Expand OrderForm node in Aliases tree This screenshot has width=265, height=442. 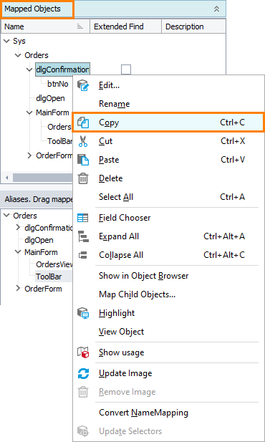pos(19,289)
